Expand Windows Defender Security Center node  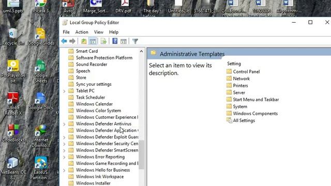click(64, 144)
